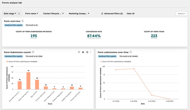This screenshot has width=190, height=110.
Task: Click the 223 form views count
Action: click(x=154, y=36)
